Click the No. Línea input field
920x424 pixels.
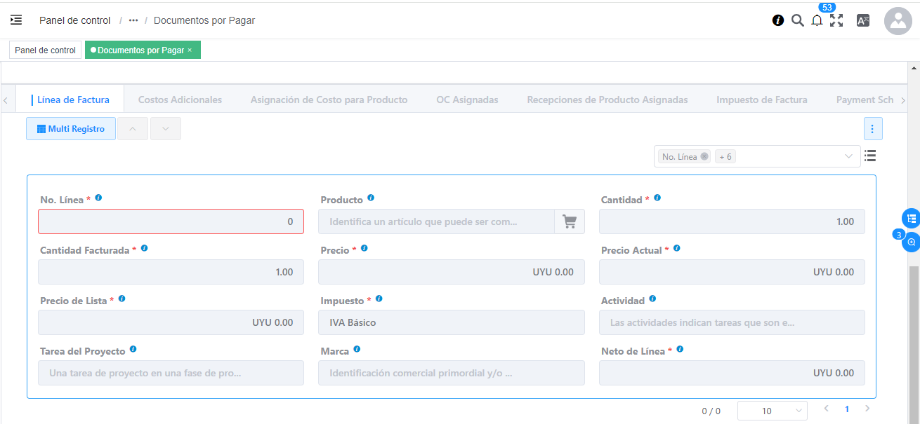[x=171, y=221]
